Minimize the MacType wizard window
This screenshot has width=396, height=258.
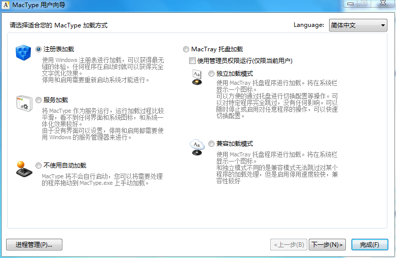[x=350, y=3]
